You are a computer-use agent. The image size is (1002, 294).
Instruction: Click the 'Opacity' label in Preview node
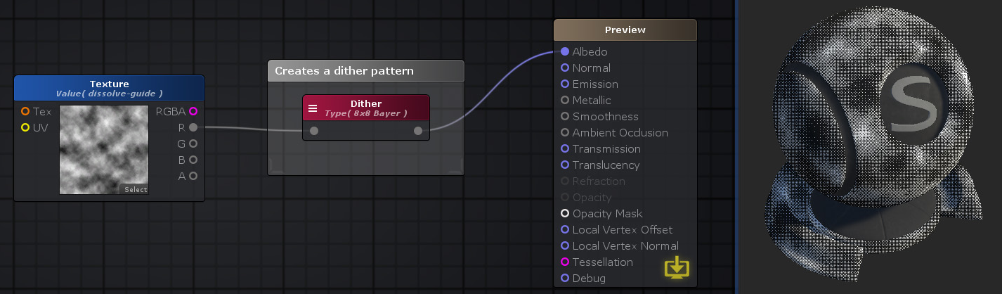click(592, 197)
